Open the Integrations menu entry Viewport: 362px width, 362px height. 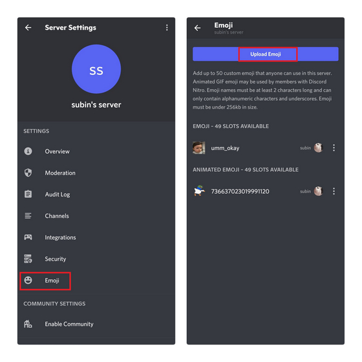(96, 237)
